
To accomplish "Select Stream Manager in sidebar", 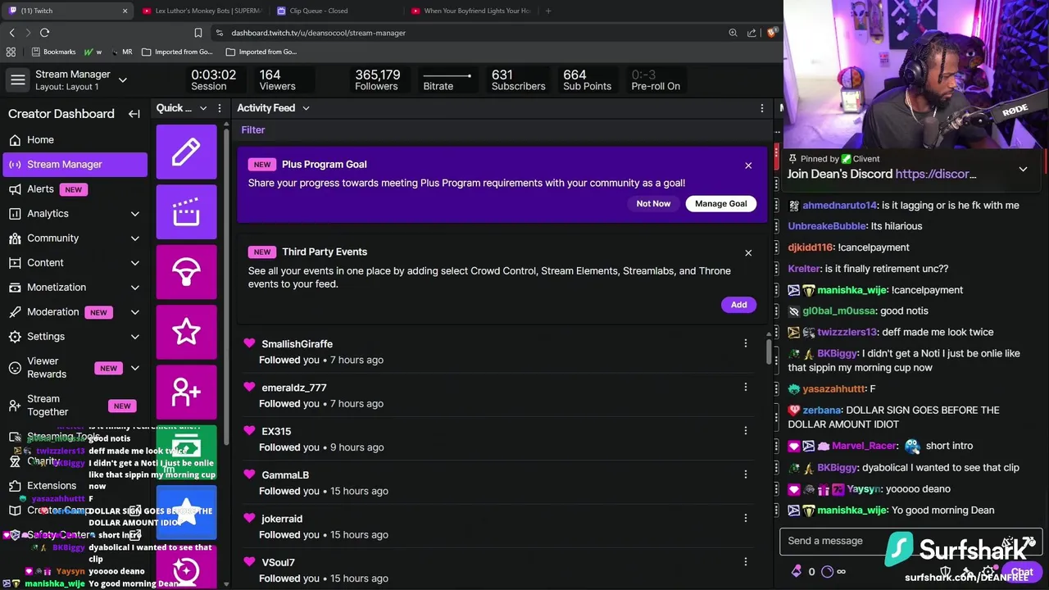I will (x=75, y=164).
